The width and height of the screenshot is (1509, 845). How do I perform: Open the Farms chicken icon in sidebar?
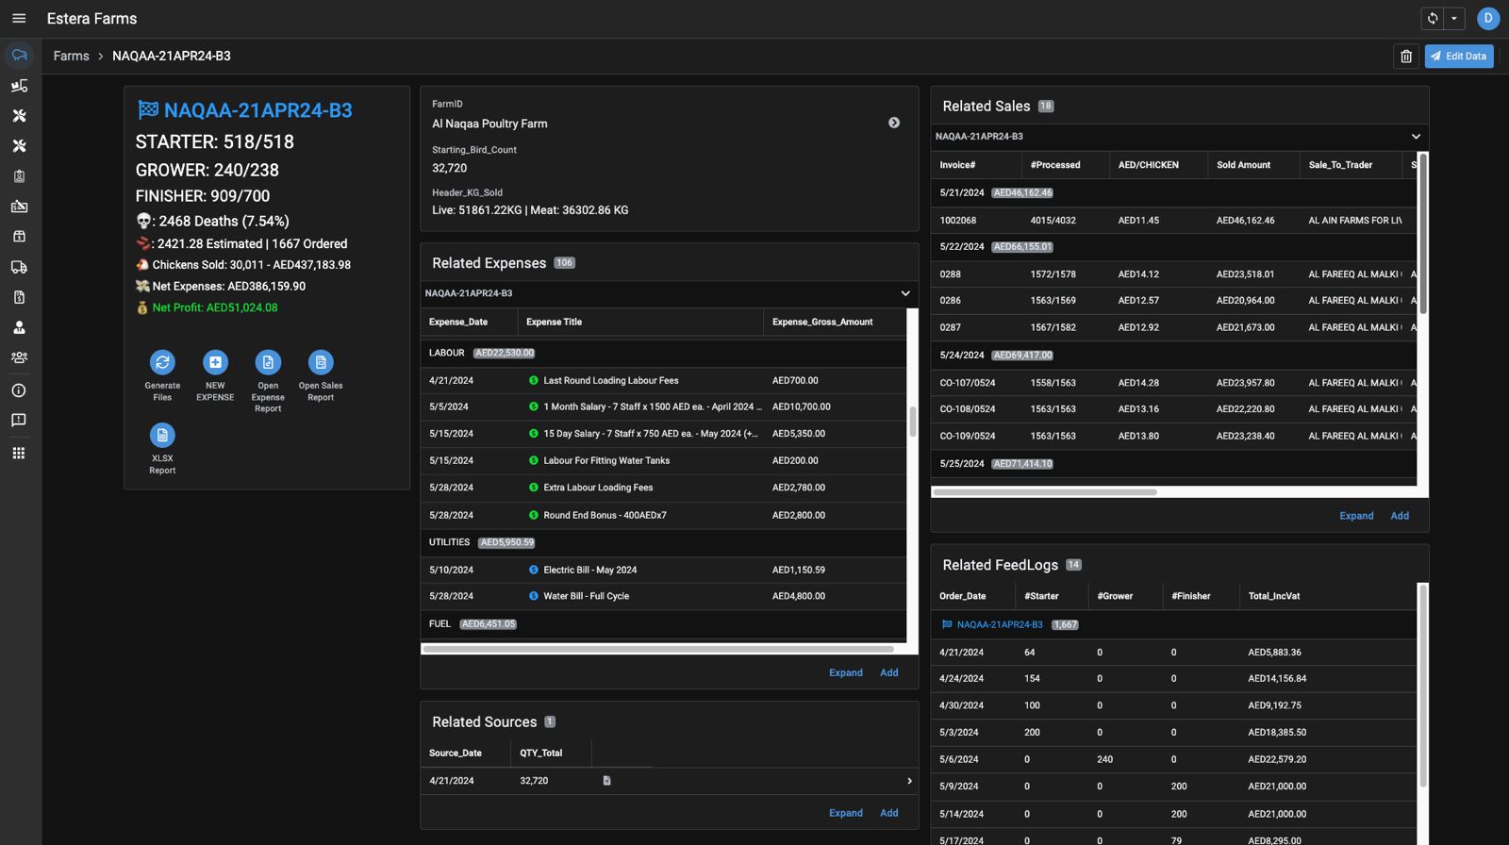pyautogui.click(x=19, y=56)
